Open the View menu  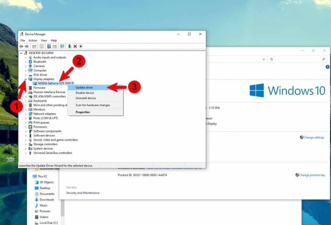tap(44, 40)
